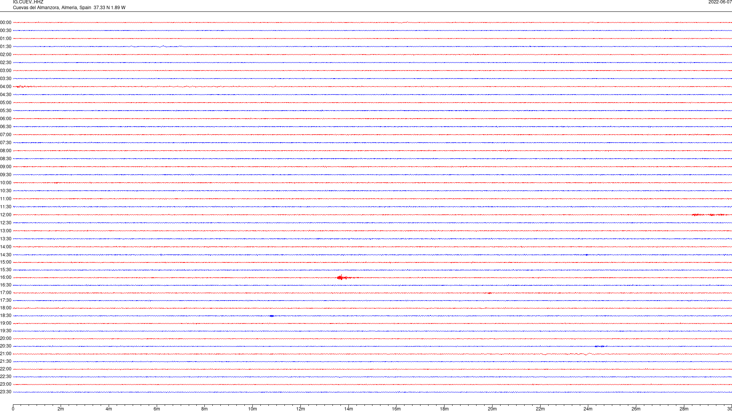This screenshot has height=412, width=732.
Task: Select the 16:00 time row label
Action: tap(6, 277)
